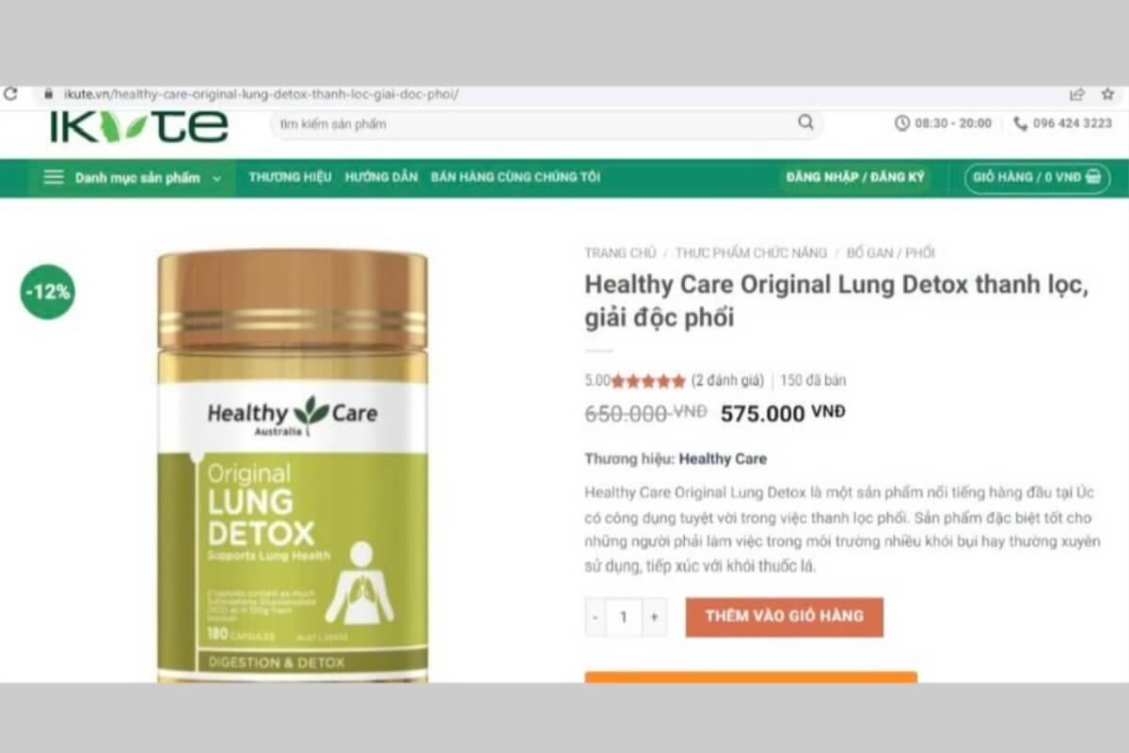Decrease quantity with the minus button
This screenshot has width=1129, height=753.
tap(596, 617)
